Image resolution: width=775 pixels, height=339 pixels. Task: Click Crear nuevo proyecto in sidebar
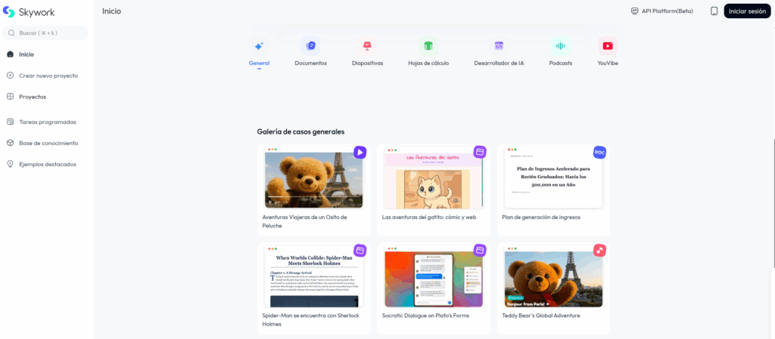click(48, 76)
